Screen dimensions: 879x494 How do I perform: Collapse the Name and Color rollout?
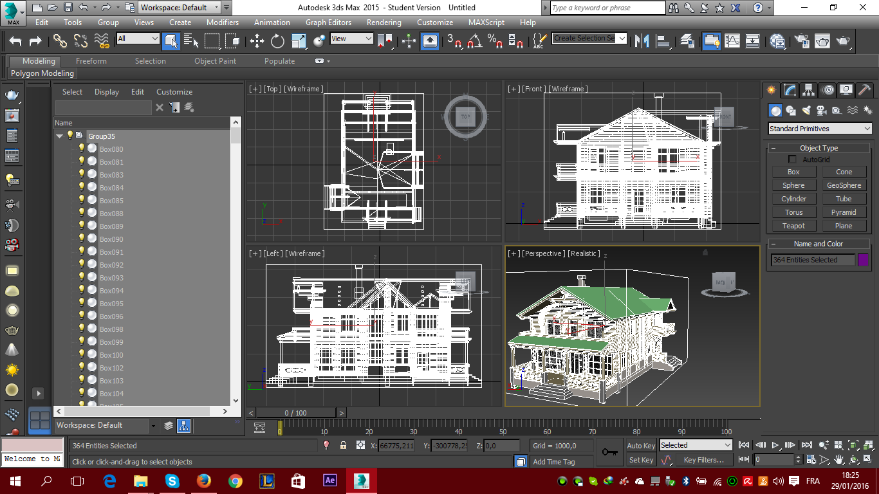click(819, 244)
